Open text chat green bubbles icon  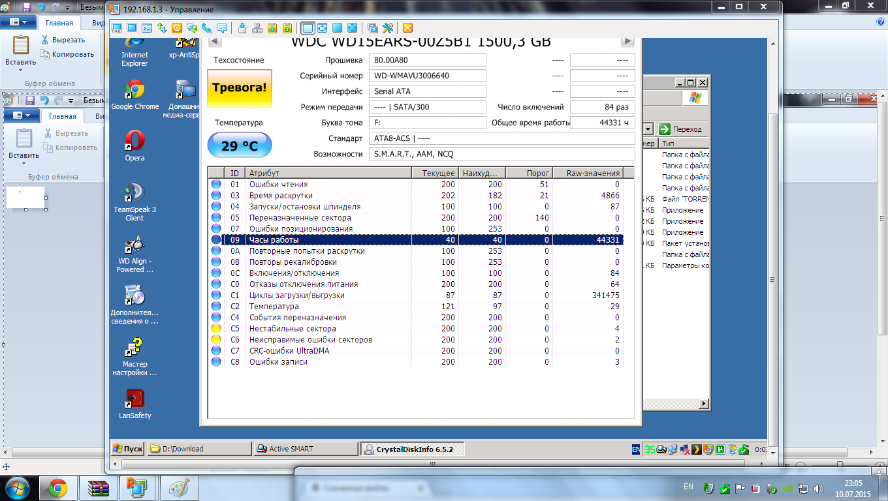192,28
